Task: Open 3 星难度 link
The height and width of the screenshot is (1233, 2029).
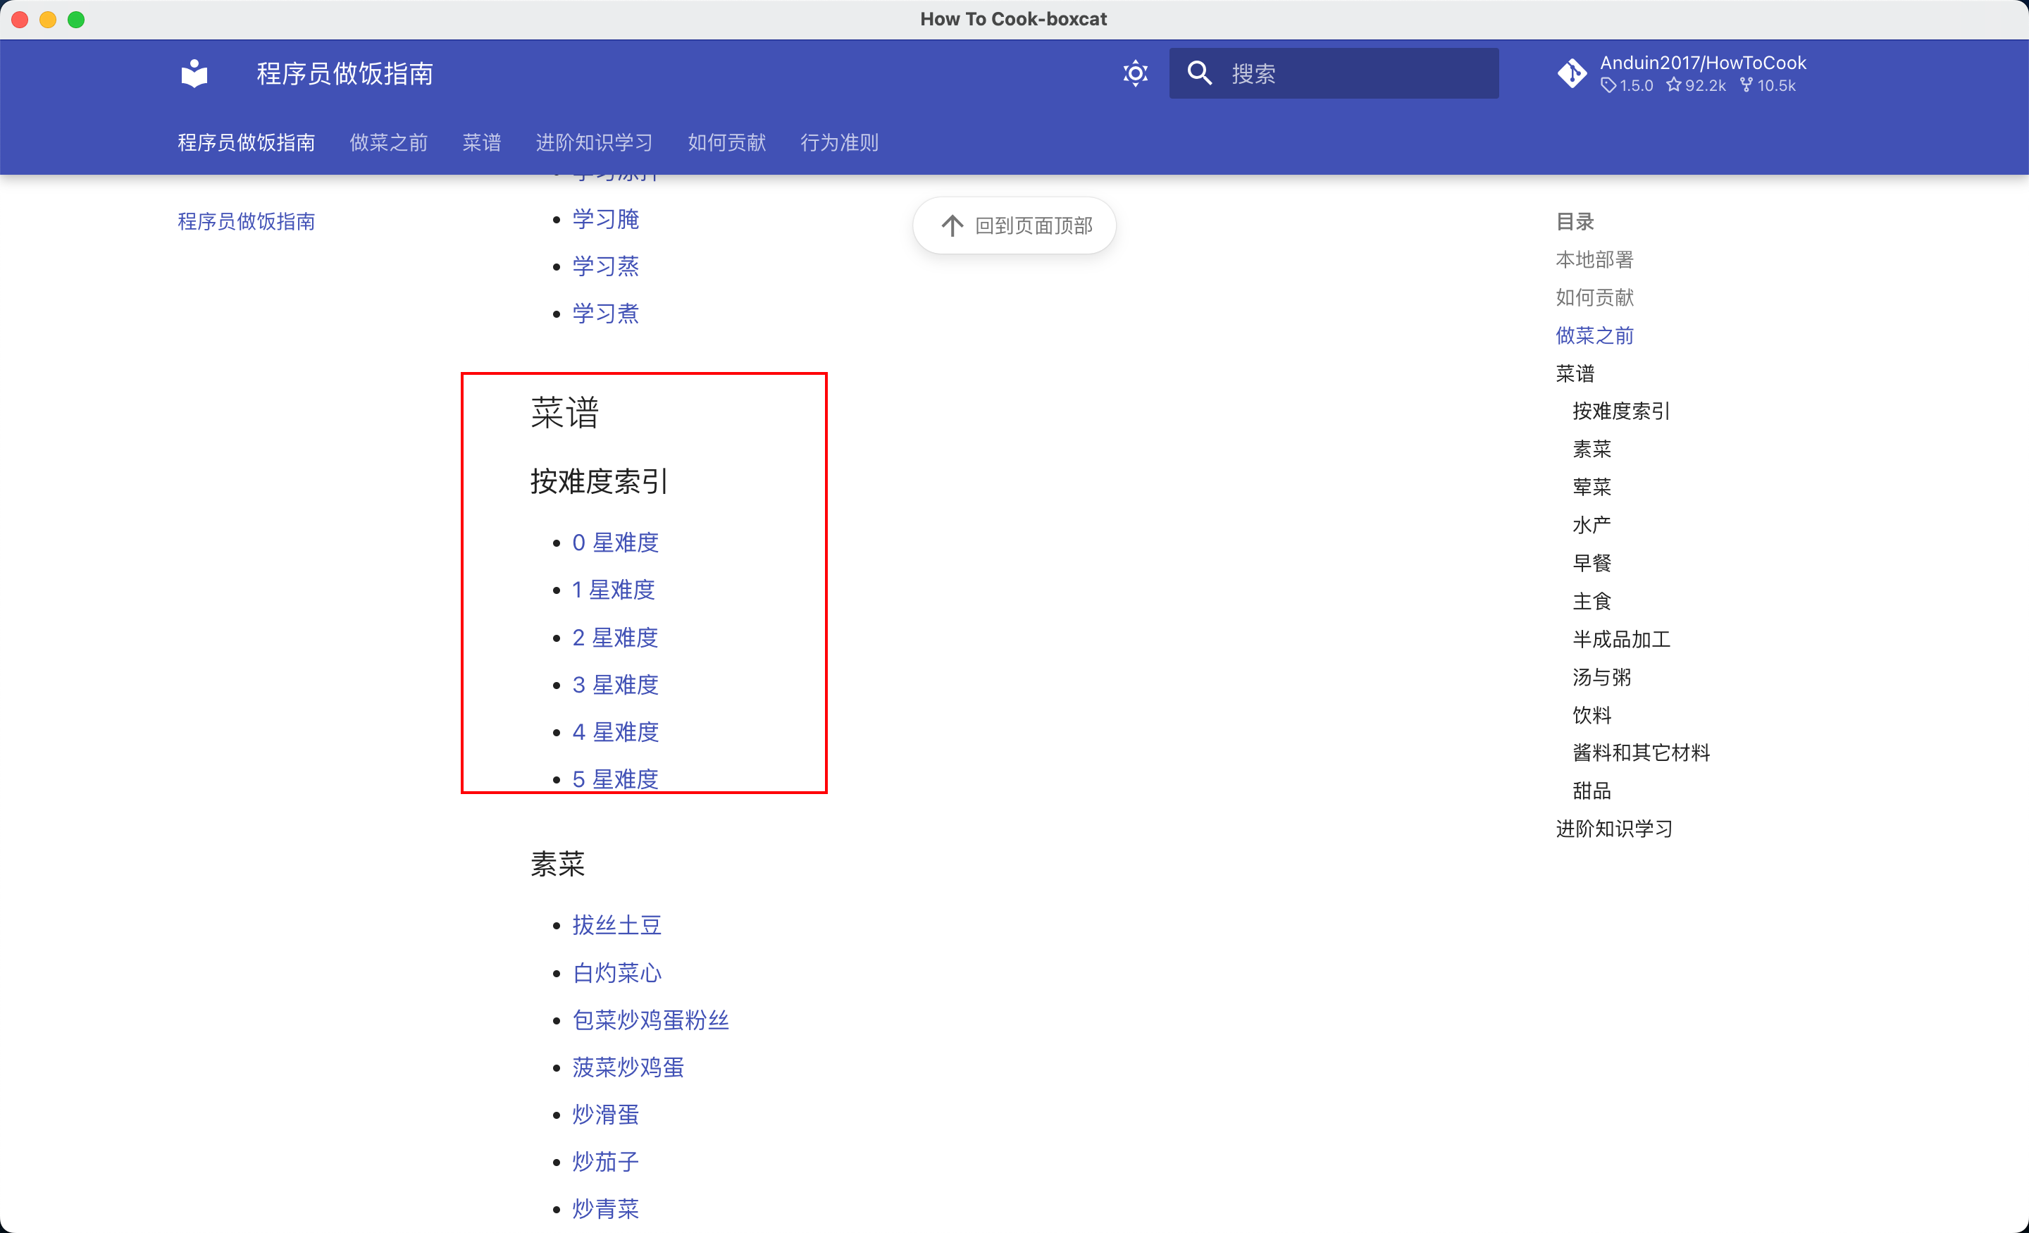Action: click(615, 684)
